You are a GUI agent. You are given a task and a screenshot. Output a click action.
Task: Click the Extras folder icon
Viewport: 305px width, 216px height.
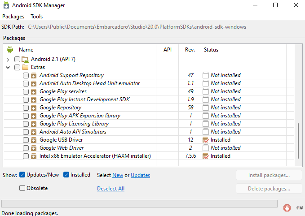pos(25,67)
